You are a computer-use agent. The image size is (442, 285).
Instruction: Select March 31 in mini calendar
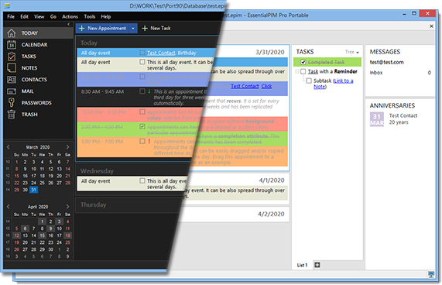click(x=33, y=190)
